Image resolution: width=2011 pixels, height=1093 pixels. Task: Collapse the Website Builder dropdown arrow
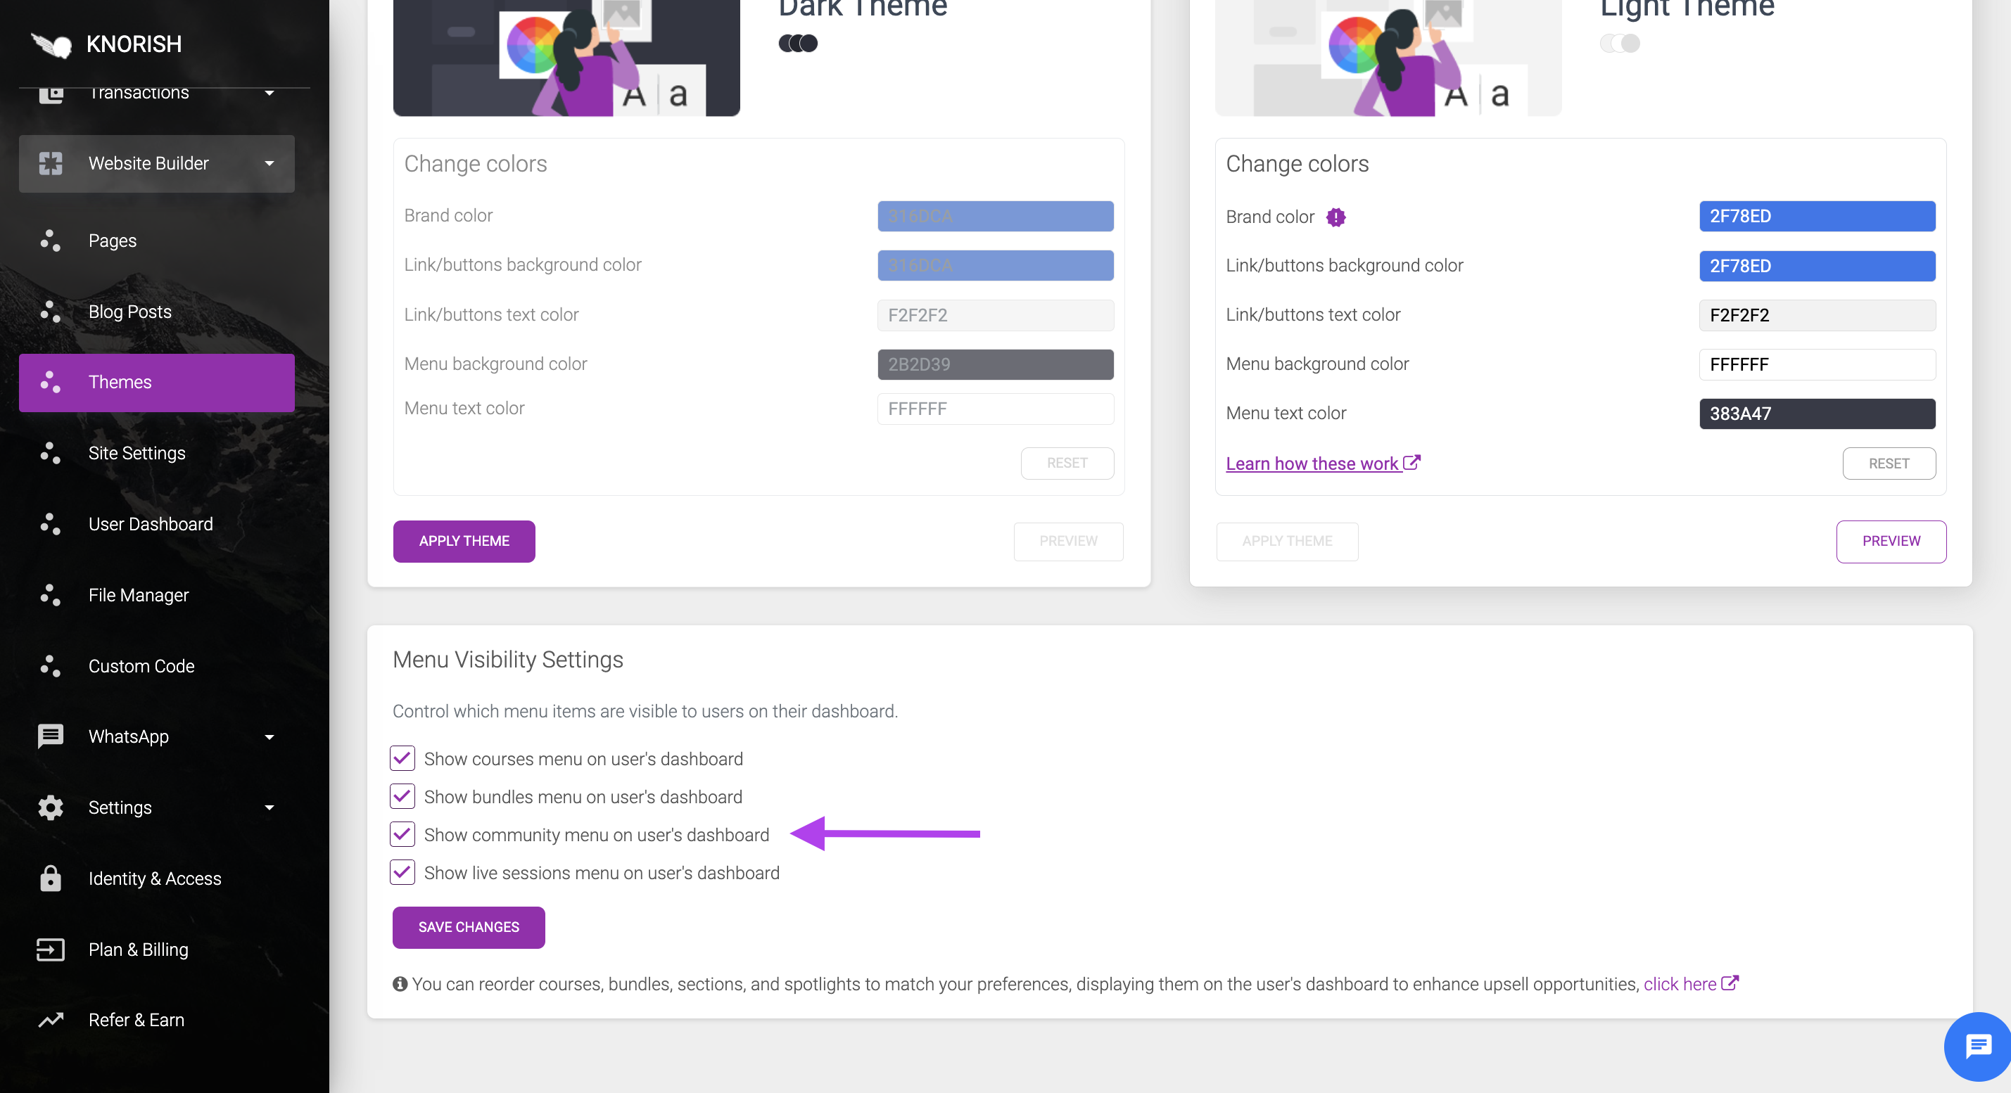269,163
